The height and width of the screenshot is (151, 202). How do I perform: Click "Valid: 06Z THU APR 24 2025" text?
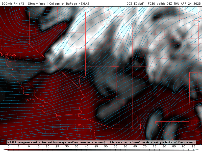click(179, 4)
